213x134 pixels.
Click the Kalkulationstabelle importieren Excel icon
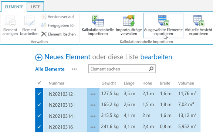[x=98, y=21]
